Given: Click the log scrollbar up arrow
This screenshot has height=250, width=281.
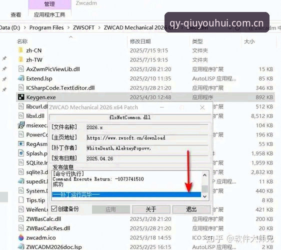Looking at the screenshot, I should point(205,175).
